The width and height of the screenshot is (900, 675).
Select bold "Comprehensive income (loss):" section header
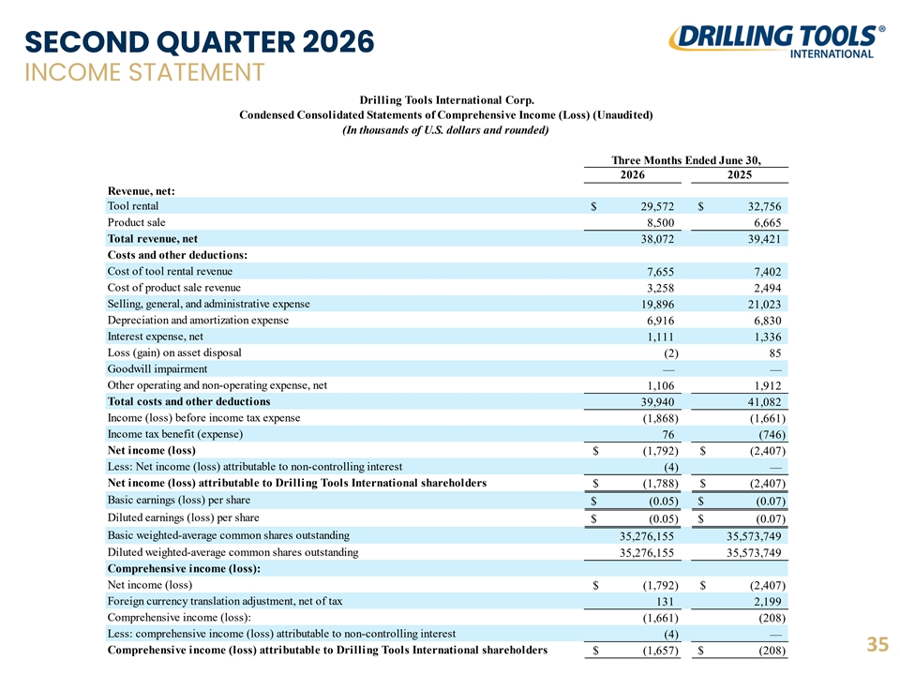point(184,569)
